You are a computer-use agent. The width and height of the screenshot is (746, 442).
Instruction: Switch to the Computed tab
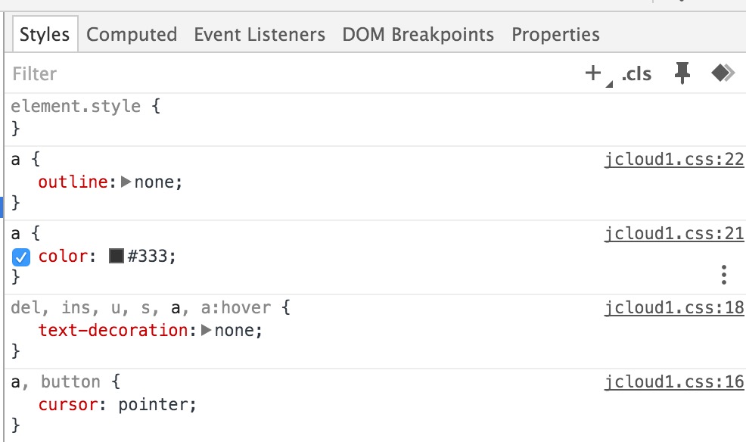coord(132,34)
